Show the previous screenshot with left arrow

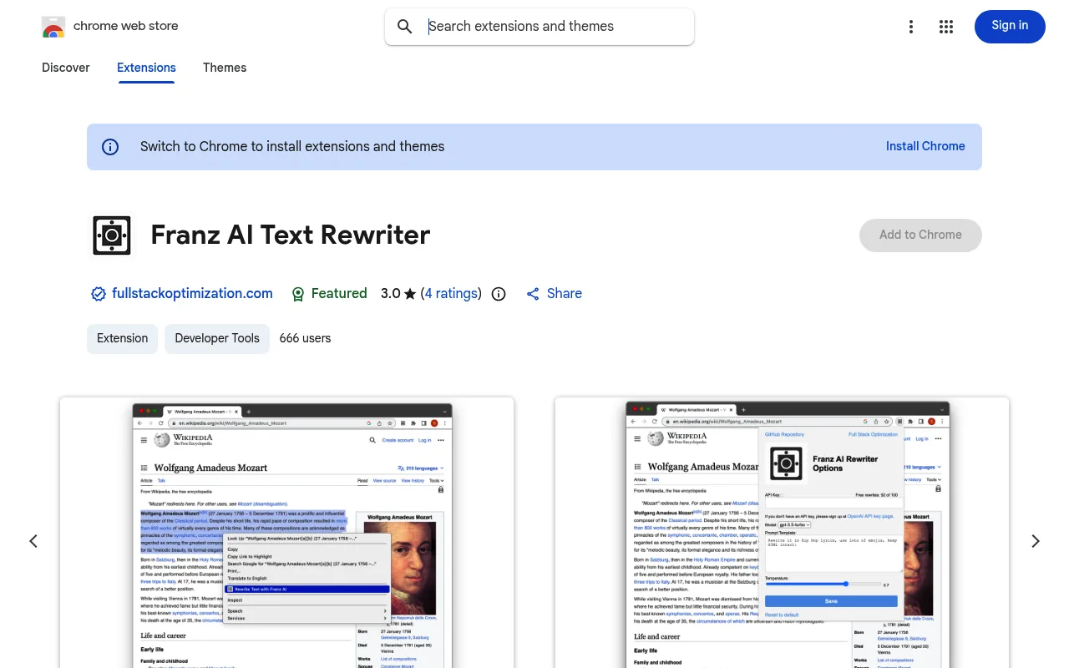(33, 541)
